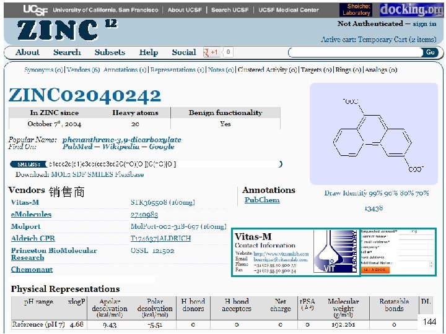Open University of California, San Francisco link
446x334 pixels.
pos(105,10)
